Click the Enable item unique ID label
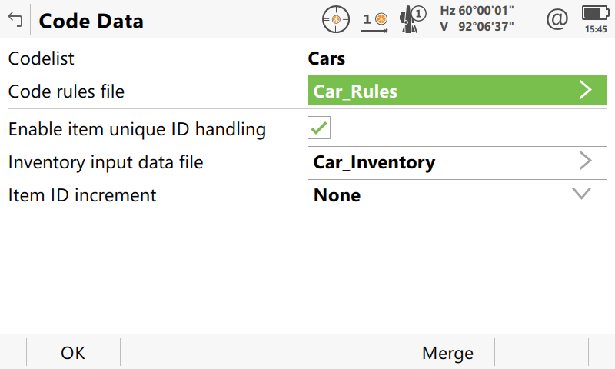This screenshot has width=615, height=369. click(x=137, y=129)
